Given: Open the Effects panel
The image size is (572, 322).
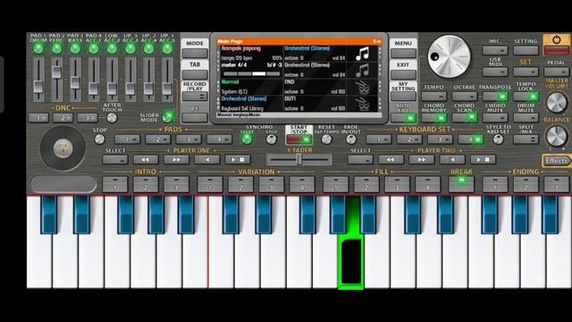Looking at the screenshot, I should 556,161.
